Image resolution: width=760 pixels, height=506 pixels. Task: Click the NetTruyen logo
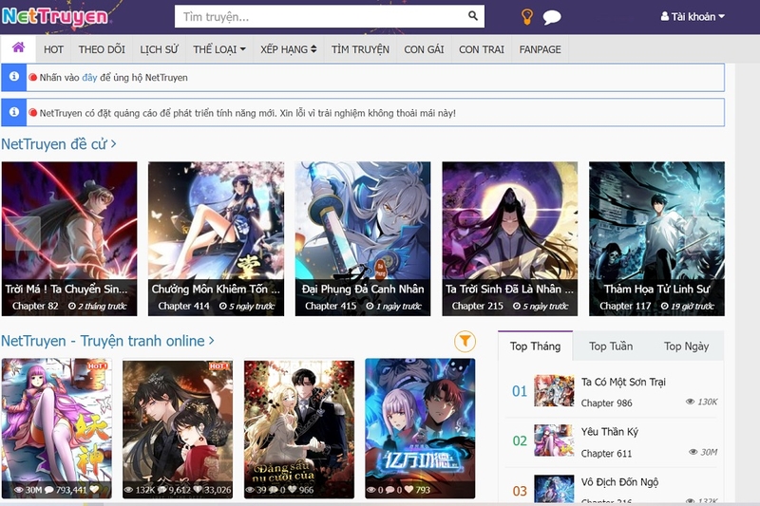tap(54, 16)
